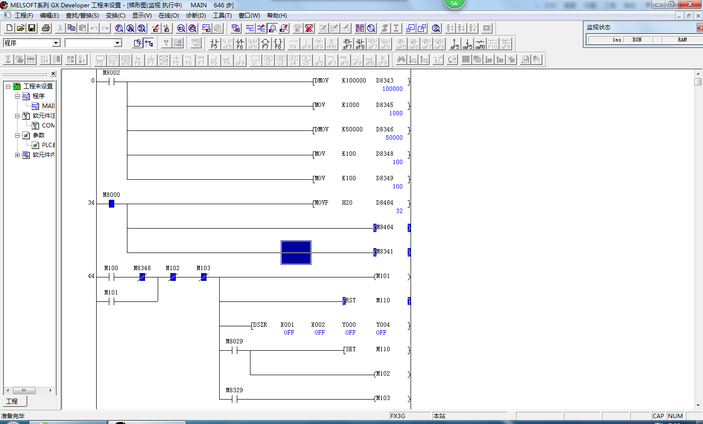Open the 在线(O) menu
Image resolution: width=703 pixels, height=424 pixels.
tap(168, 16)
